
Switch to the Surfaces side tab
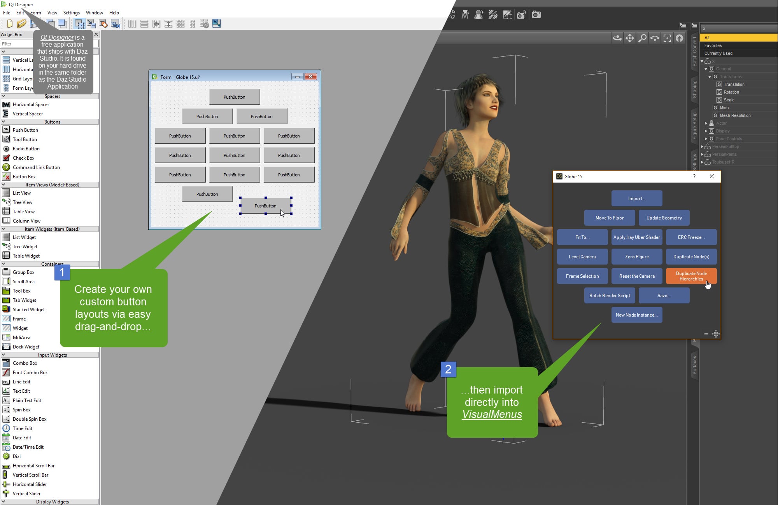[696, 363]
